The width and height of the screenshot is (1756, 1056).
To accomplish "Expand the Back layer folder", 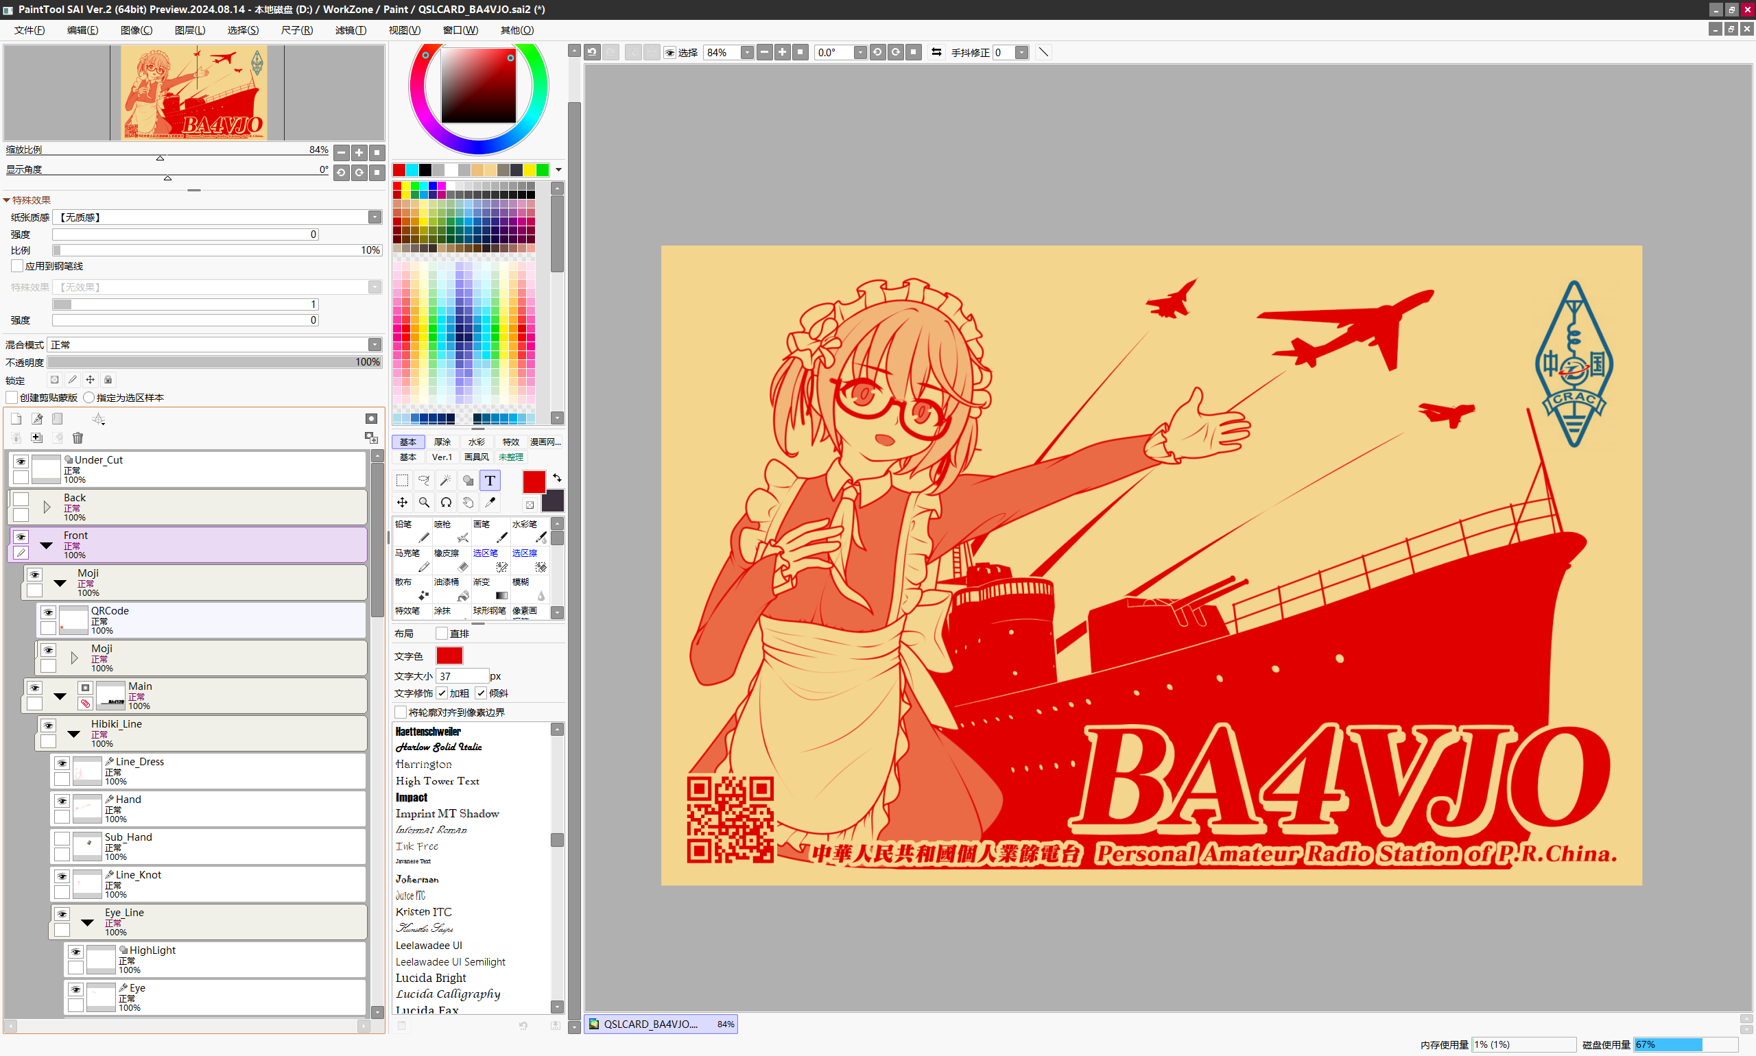I will tap(47, 507).
